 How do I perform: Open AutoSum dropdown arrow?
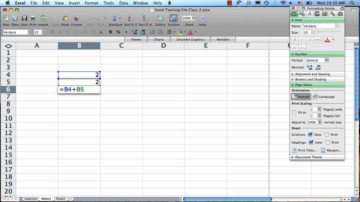[x=120, y=19]
